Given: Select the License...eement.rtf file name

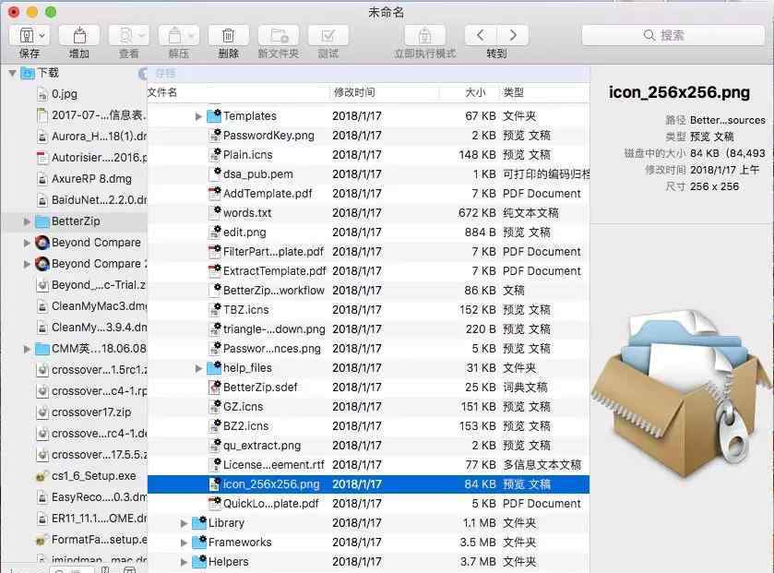Looking at the screenshot, I should [273, 464].
